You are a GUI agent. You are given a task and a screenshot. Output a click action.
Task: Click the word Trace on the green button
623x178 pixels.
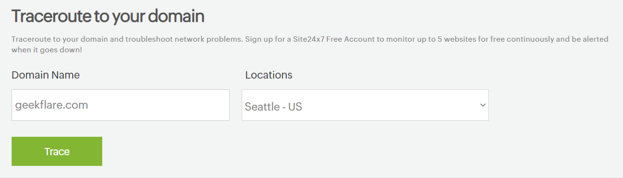(x=57, y=151)
